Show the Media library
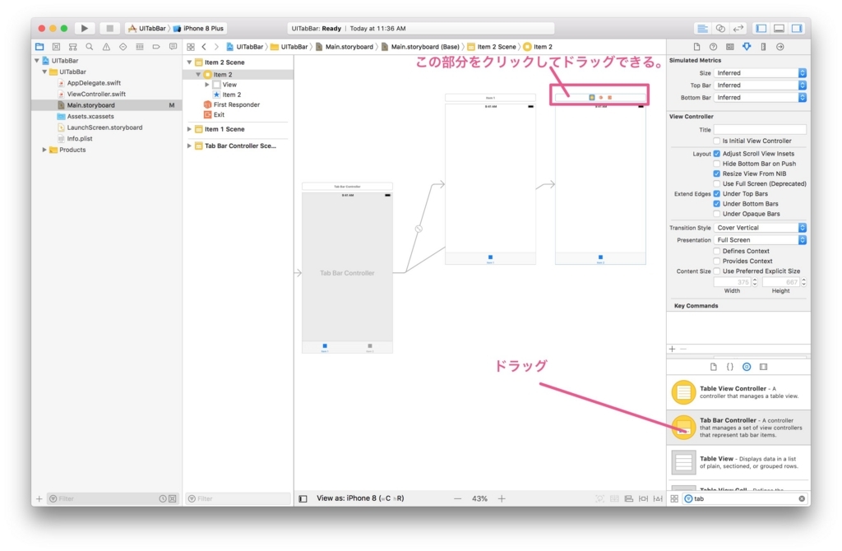Image resolution: width=842 pixels, height=551 pixels. [763, 367]
